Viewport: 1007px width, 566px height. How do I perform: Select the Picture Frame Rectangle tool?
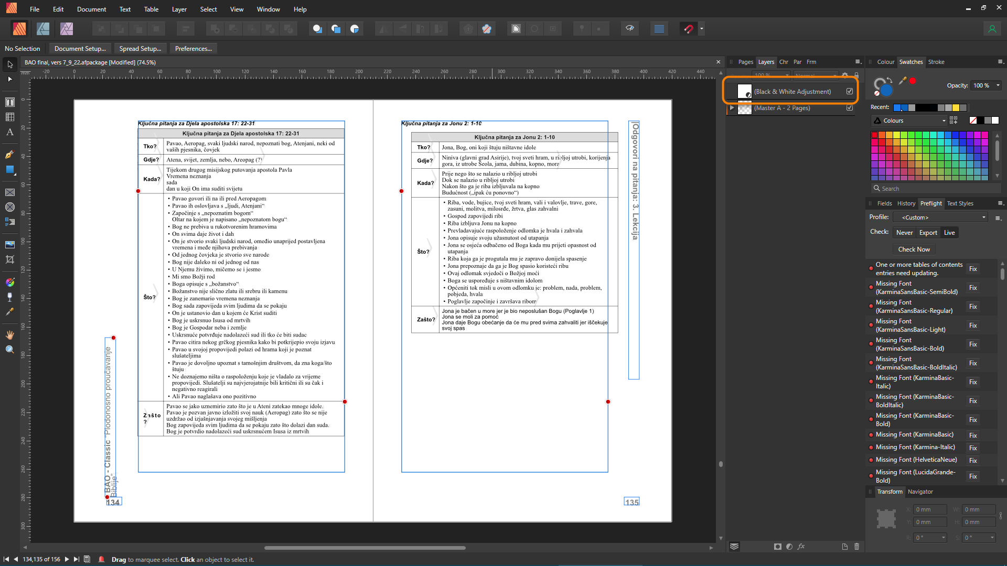9,192
